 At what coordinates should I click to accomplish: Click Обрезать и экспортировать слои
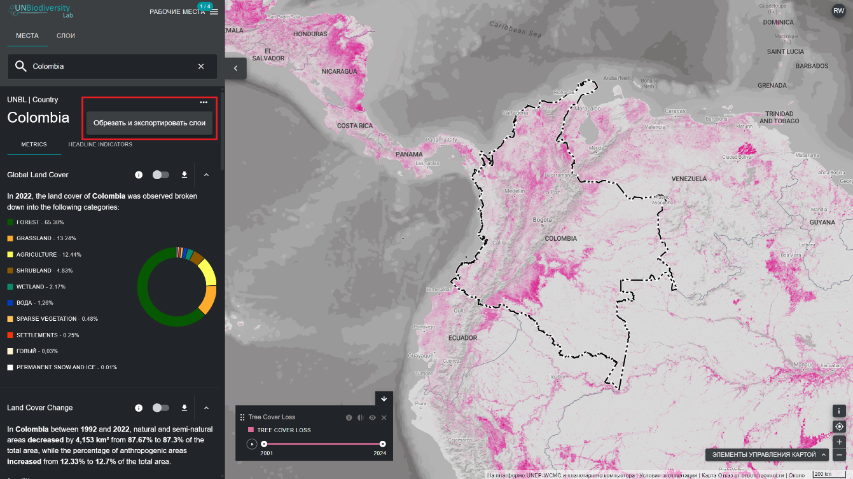point(149,123)
